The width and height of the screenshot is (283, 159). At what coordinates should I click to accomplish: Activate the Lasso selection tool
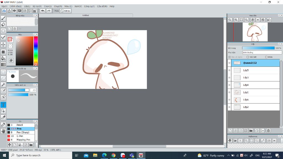[3, 78]
